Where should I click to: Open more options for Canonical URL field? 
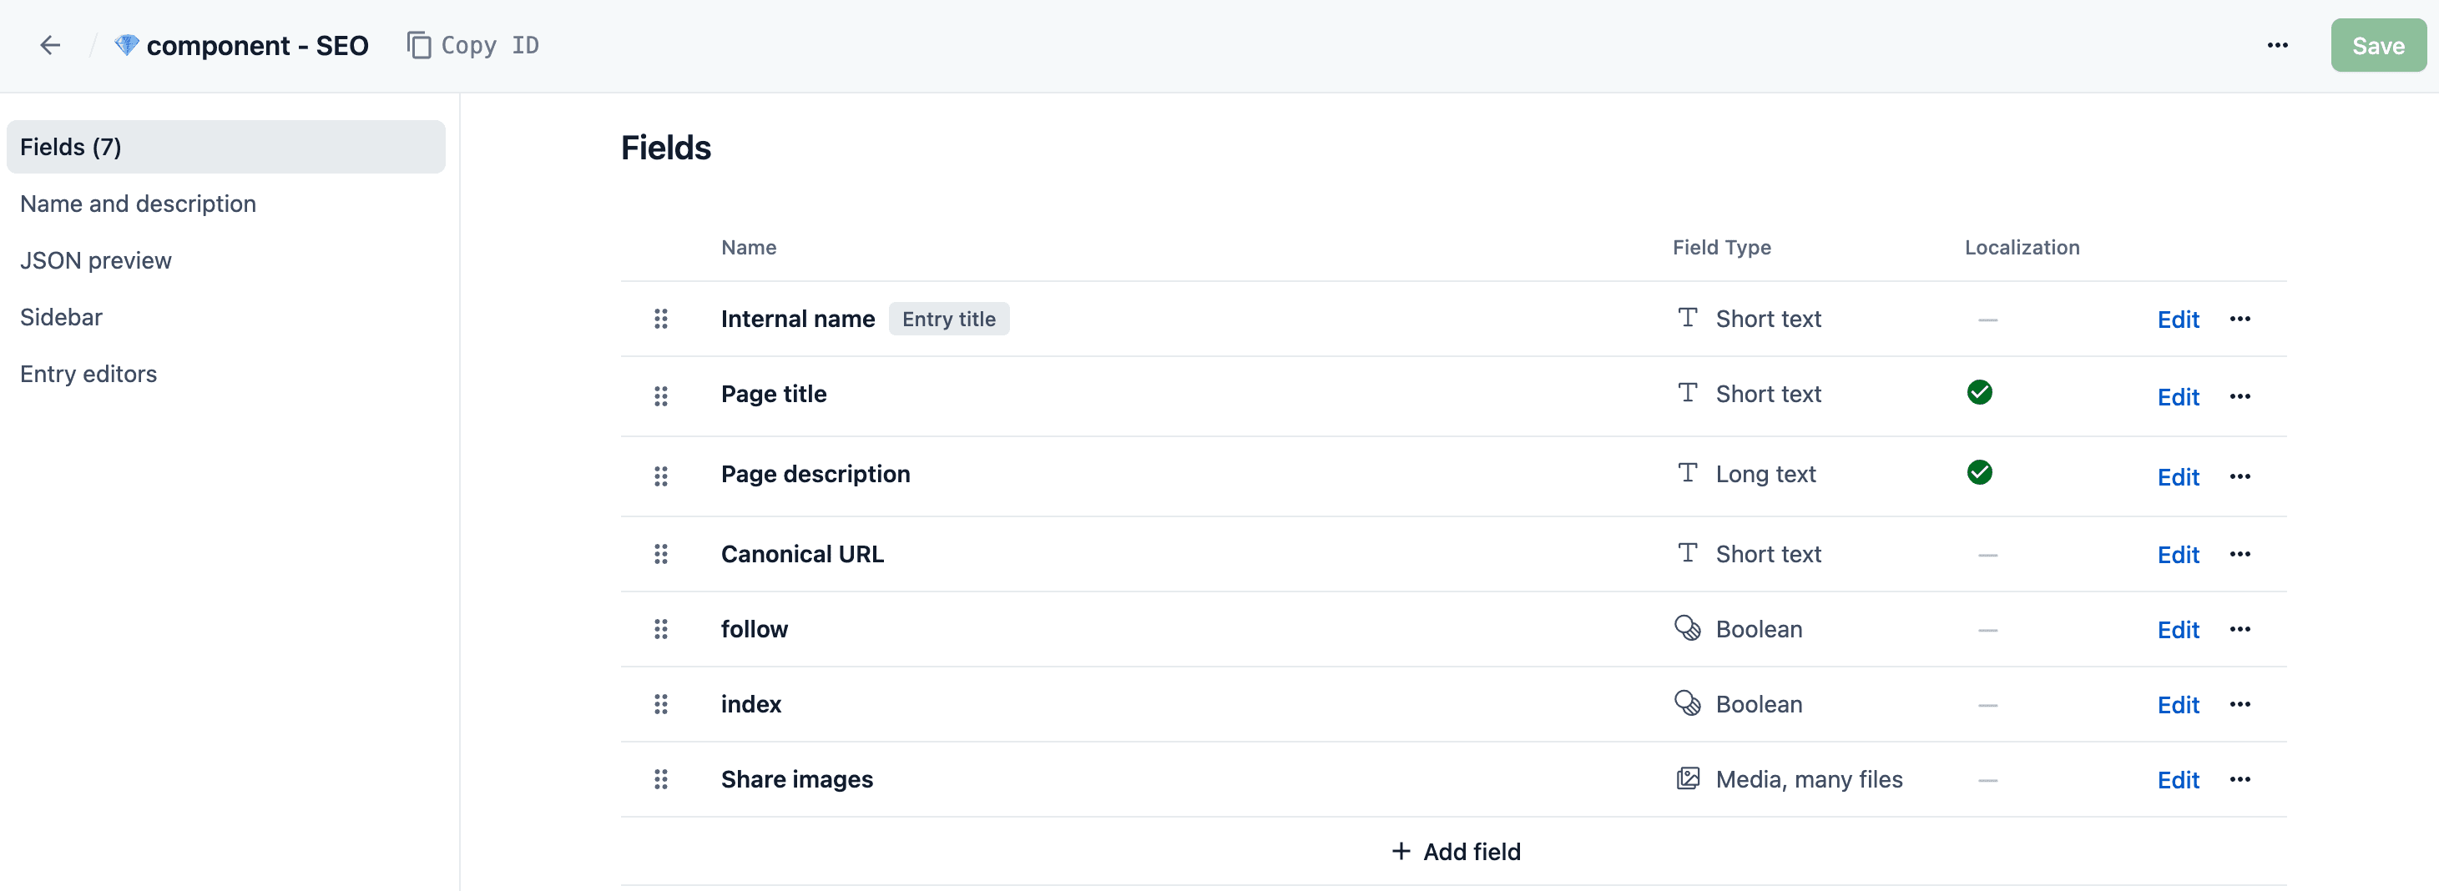pos(2240,554)
